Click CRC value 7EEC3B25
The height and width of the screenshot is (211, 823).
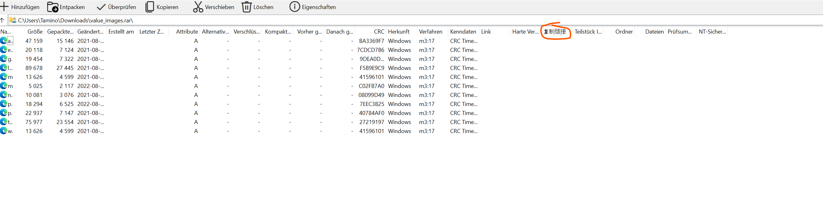[372, 104]
